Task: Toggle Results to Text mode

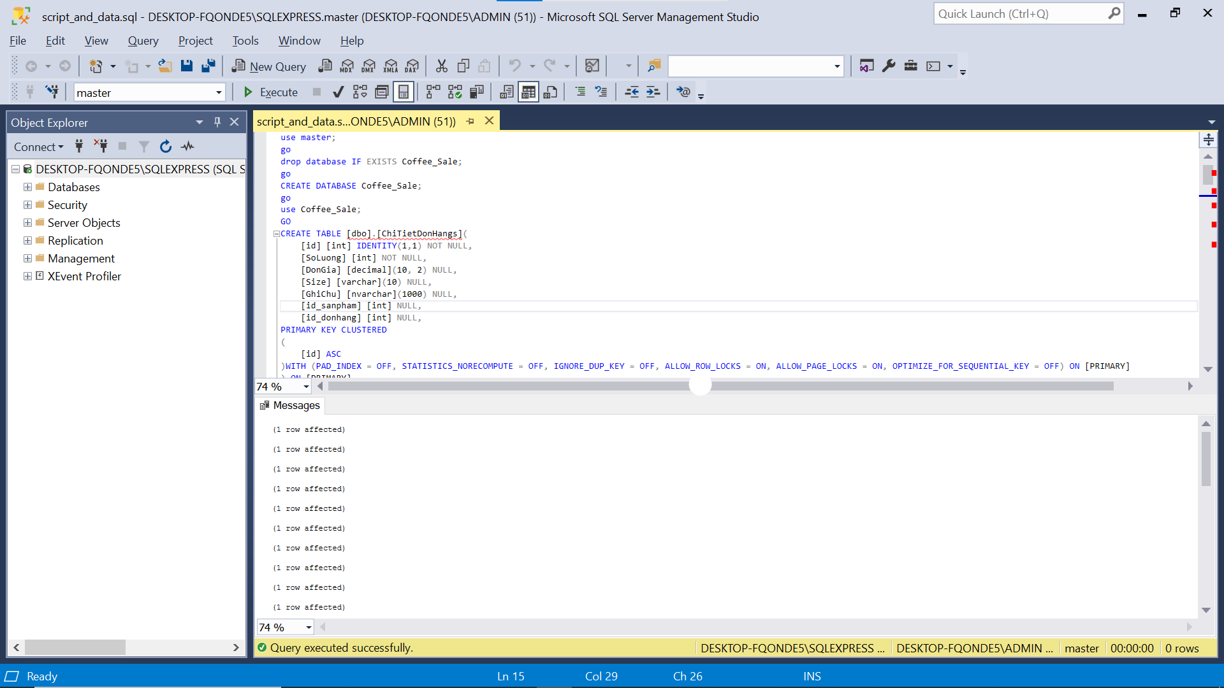Action: click(x=507, y=92)
